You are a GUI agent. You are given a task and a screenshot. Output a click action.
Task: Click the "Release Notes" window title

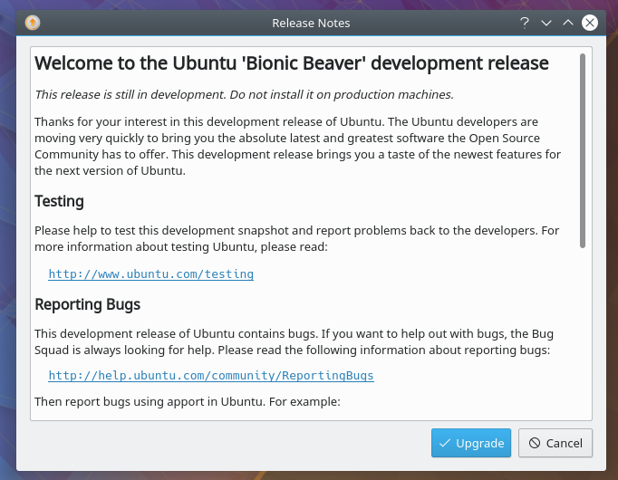(x=311, y=23)
